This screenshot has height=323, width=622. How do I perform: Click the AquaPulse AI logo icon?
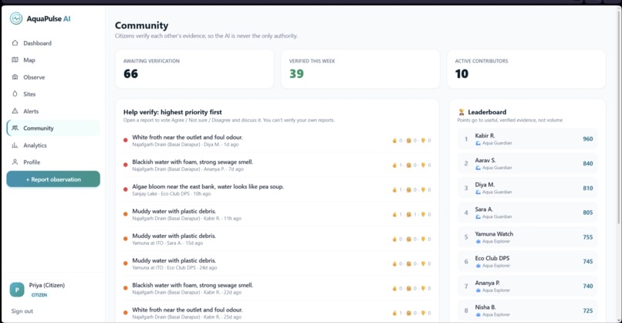(x=16, y=19)
